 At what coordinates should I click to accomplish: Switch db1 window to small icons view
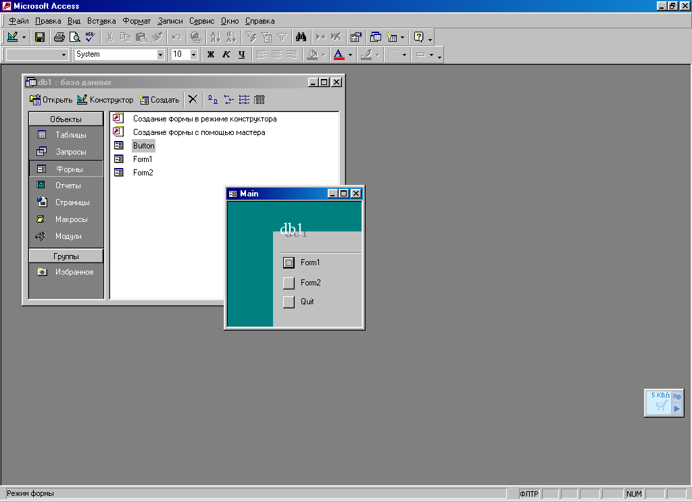click(228, 99)
